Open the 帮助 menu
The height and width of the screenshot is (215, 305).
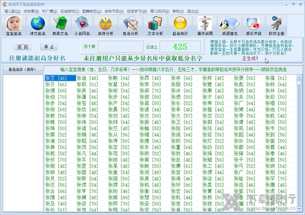(178, 11)
